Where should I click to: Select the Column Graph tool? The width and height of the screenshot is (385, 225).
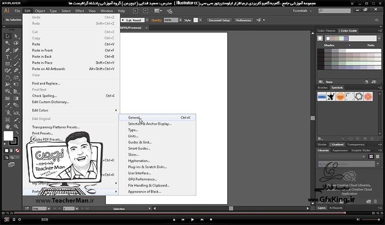pos(16,112)
